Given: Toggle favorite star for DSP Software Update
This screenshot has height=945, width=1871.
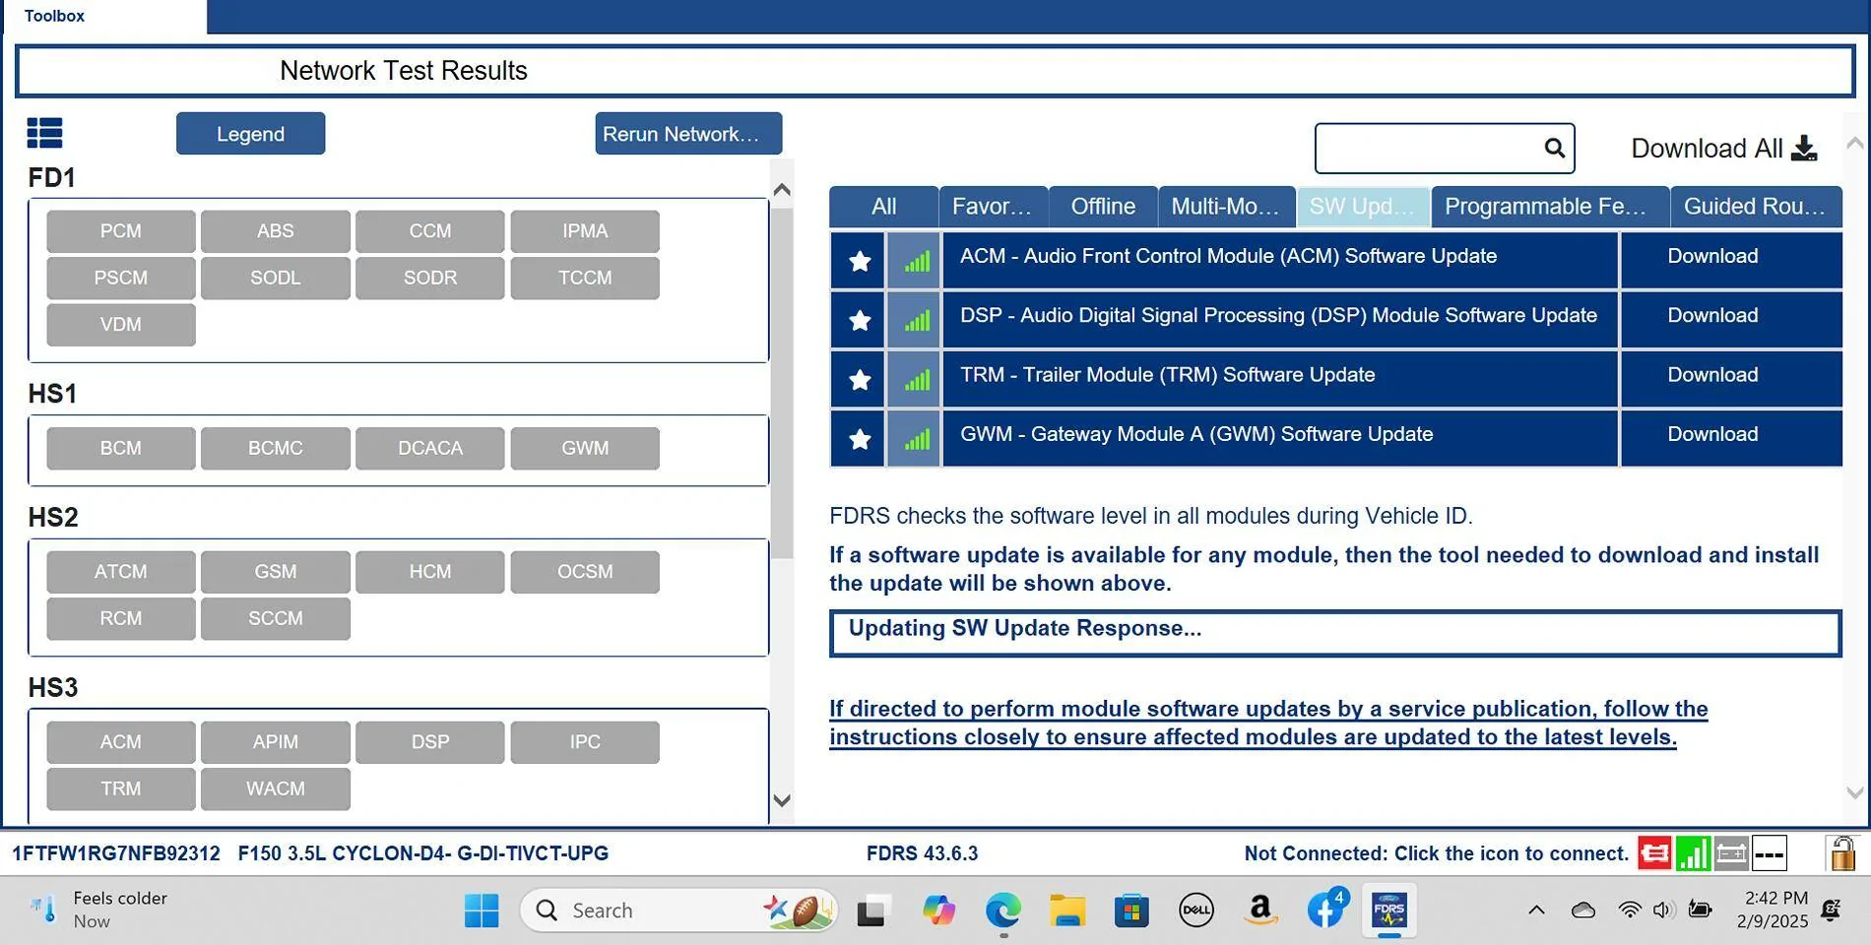Looking at the screenshot, I should pos(859,320).
